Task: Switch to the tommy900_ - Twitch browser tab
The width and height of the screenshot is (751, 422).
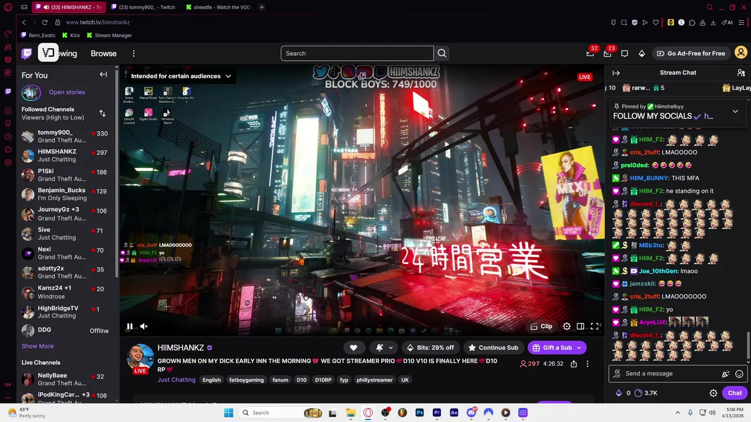Action: [143, 7]
